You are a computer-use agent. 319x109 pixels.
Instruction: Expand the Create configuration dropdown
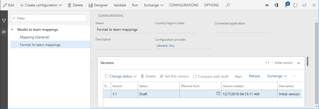(41, 5)
